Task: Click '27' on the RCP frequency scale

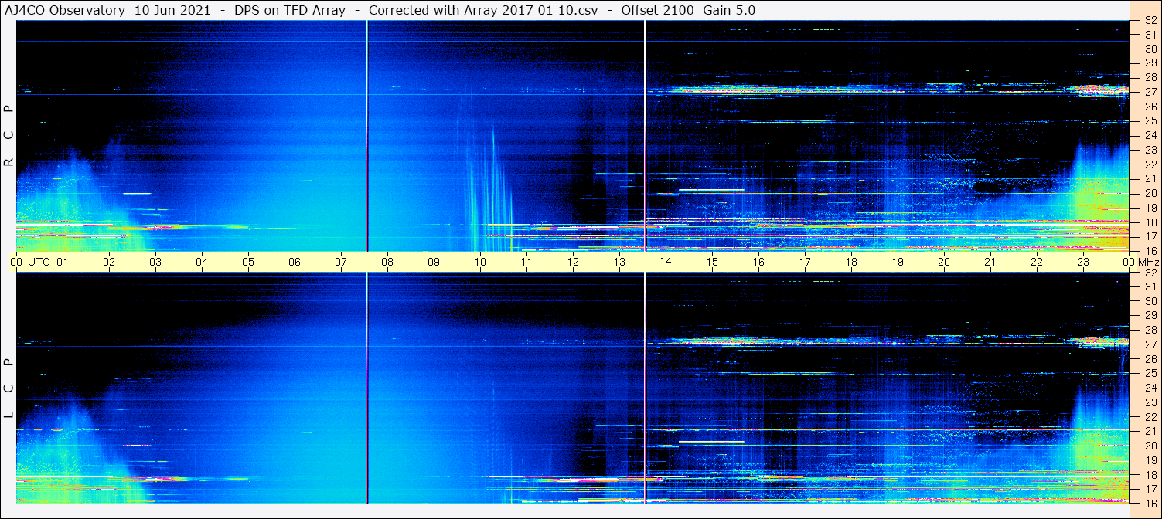Action: pyautogui.click(x=1150, y=92)
